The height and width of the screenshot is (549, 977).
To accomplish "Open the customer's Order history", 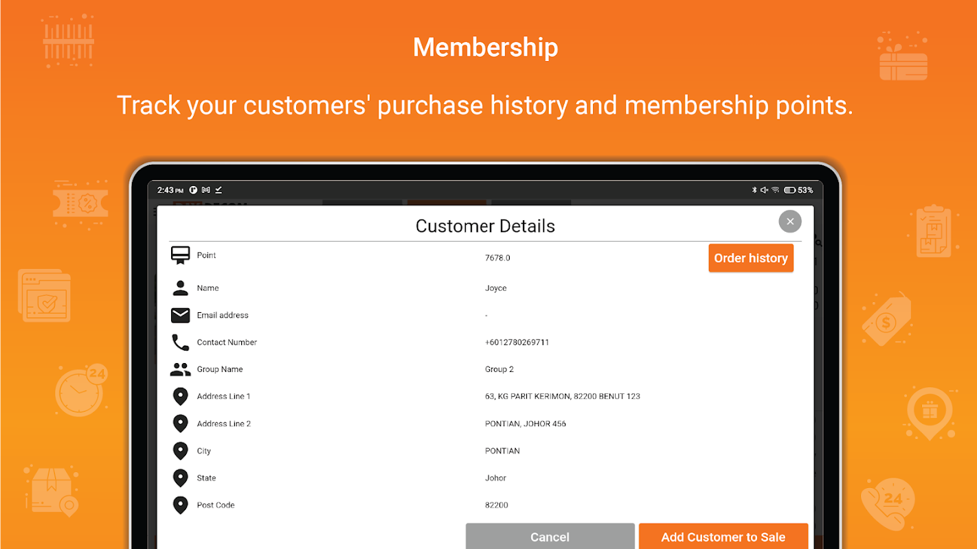I will pos(750,258).
